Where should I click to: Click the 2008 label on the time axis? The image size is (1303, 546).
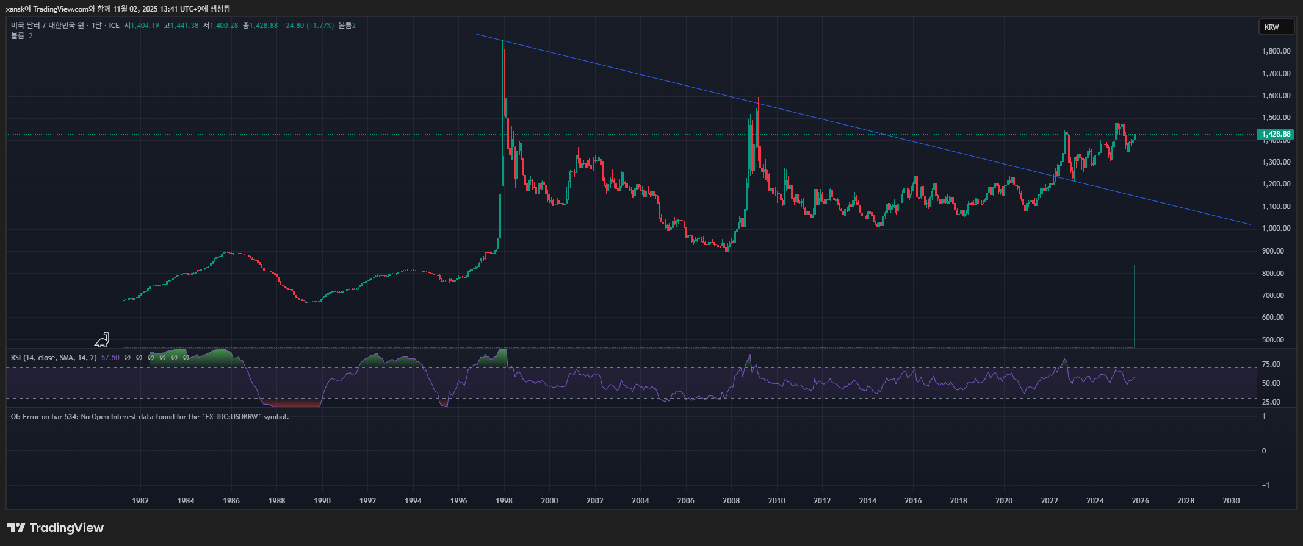coord(731,501)
